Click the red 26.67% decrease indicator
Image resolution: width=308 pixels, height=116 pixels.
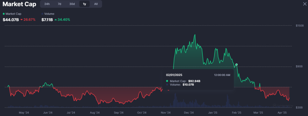pyautogui.click(x=28, y=19)
